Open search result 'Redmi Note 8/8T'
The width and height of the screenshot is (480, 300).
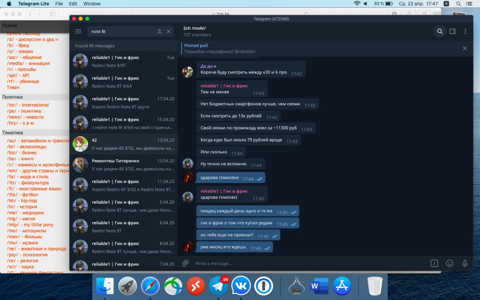pos(123,61)
